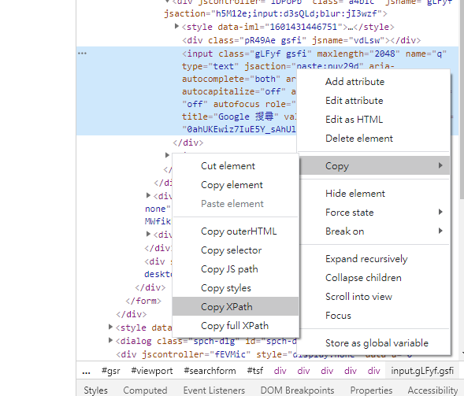Screen dimensions: 464x396
Task: Expand the dialog spch-dlg node
Action: [x=110, y=340]
